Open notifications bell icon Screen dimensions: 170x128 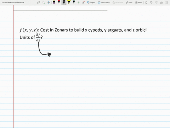click(x=146, y=2)
